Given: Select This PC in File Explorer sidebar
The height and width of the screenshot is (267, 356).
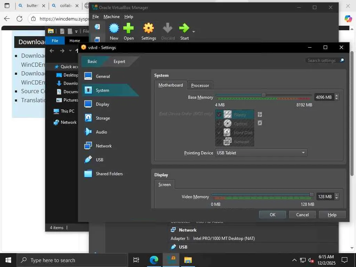Looking at the screenshot, I should click(64, 111).
